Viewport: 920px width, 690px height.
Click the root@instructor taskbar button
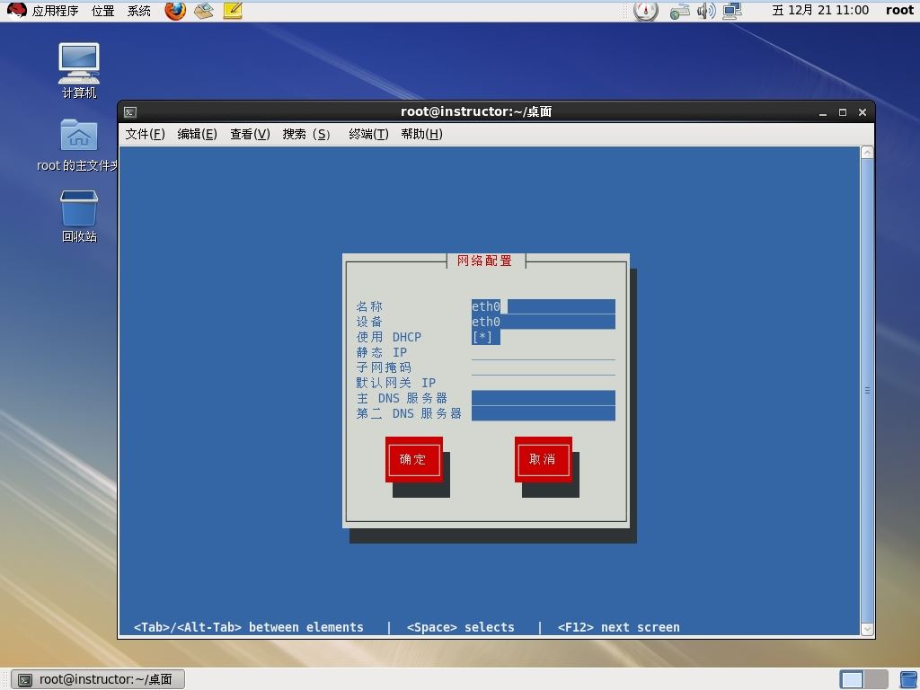click(99, 679)
